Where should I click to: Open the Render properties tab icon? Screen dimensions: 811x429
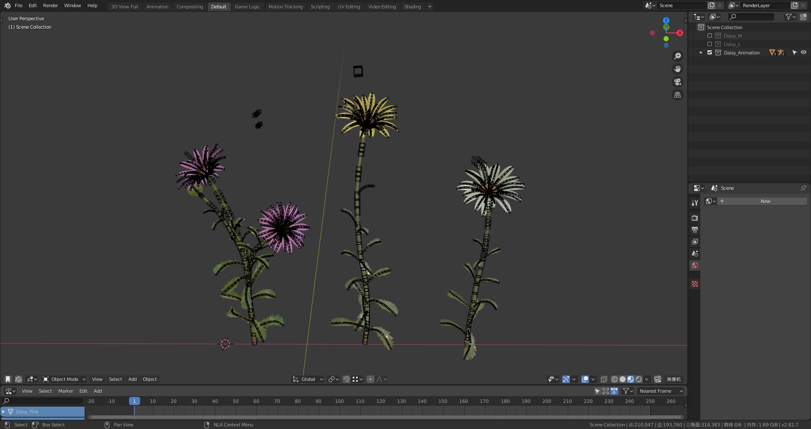click(x=695, y=218)
